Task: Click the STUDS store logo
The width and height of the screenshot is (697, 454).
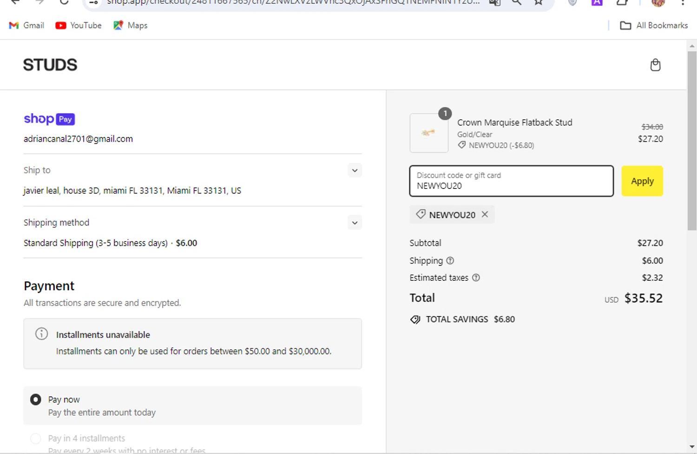Action: click(x=50, y=65)
